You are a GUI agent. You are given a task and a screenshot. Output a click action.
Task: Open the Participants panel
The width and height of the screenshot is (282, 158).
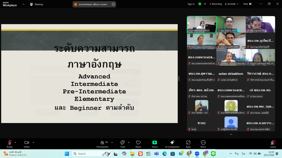(102, 144)
